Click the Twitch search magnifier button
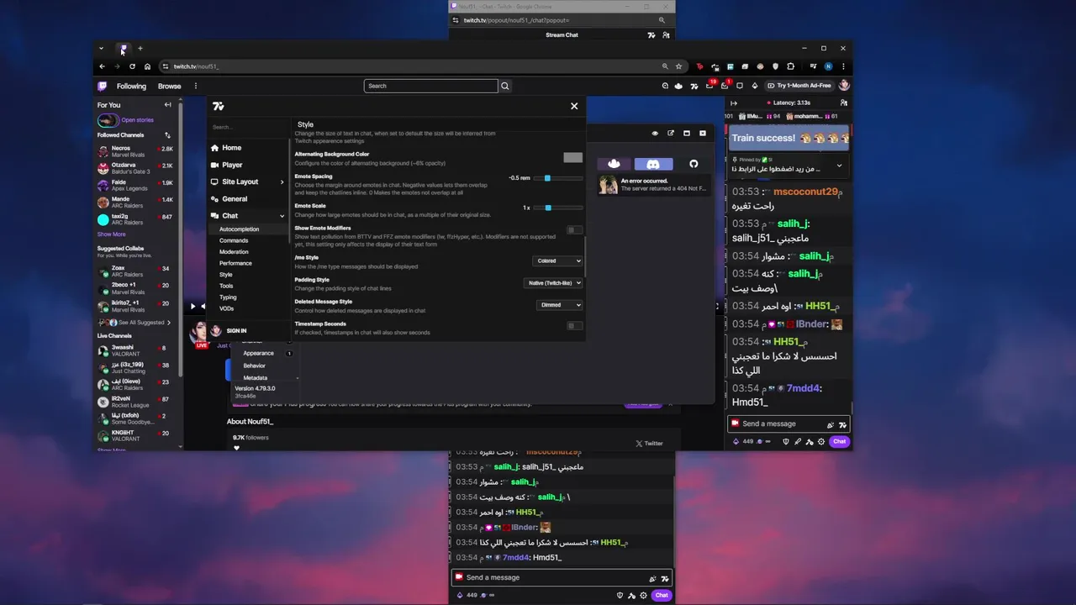 tap(505, 86)
